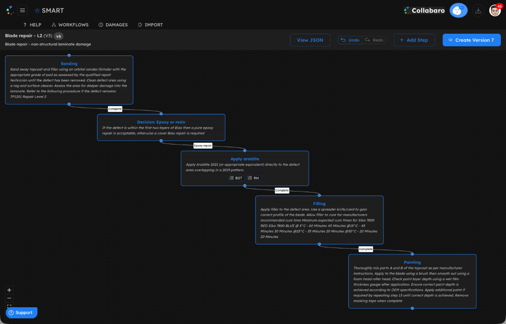Open the Collabaro chat assistant bubble
506x324 pixels.
point(458,10)
